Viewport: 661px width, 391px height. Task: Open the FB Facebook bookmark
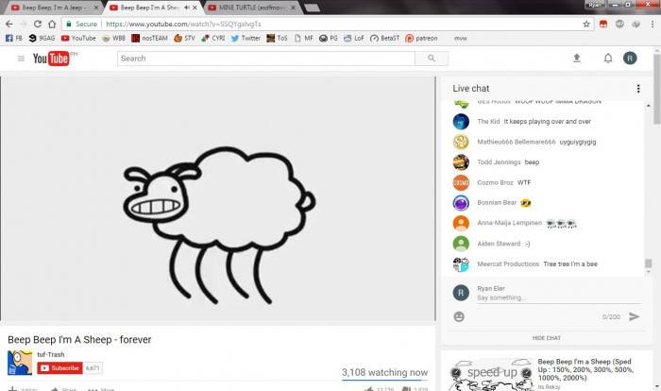point(14,38)
